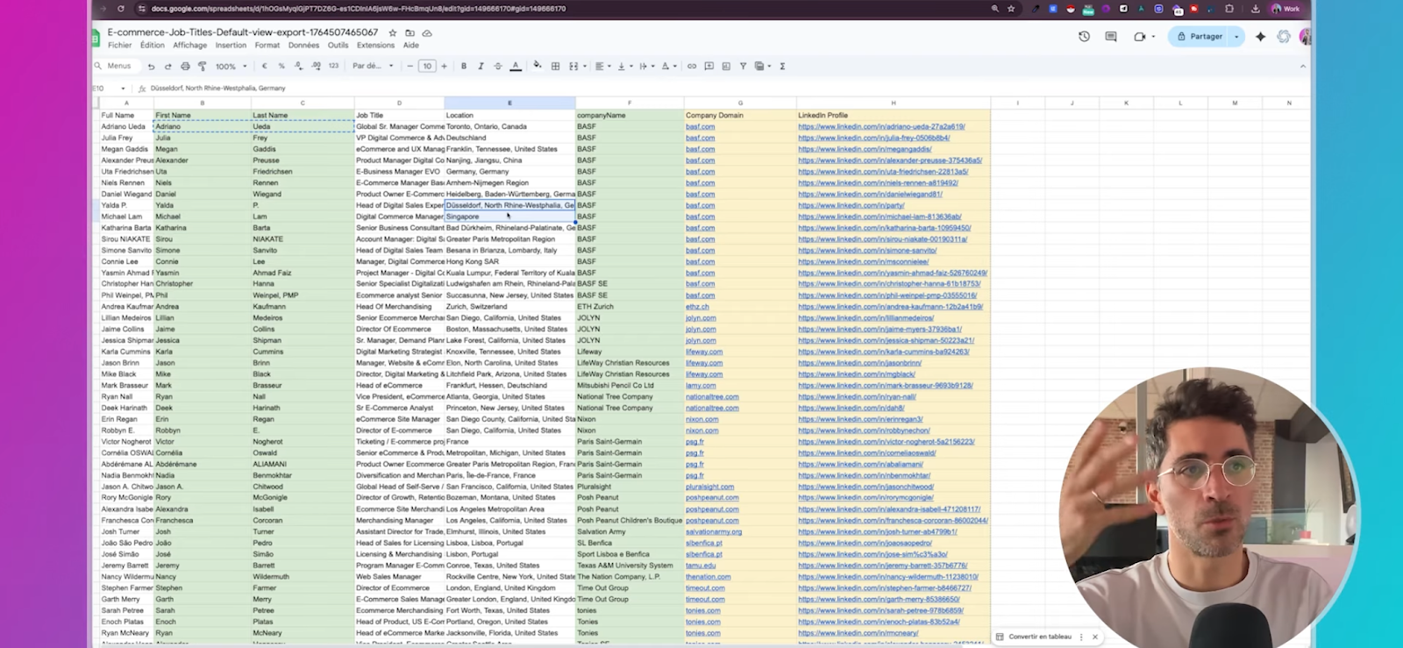The height and width of the screenshot is (648, 1403).
Task: Click the Partager share button
Action: pyautogui.click(x=1200, y=37)
